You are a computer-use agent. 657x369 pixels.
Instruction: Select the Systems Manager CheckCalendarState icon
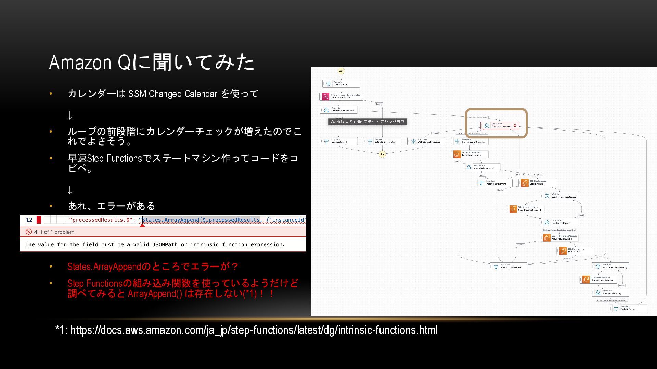pyautogui.click(x=325, y=97)
